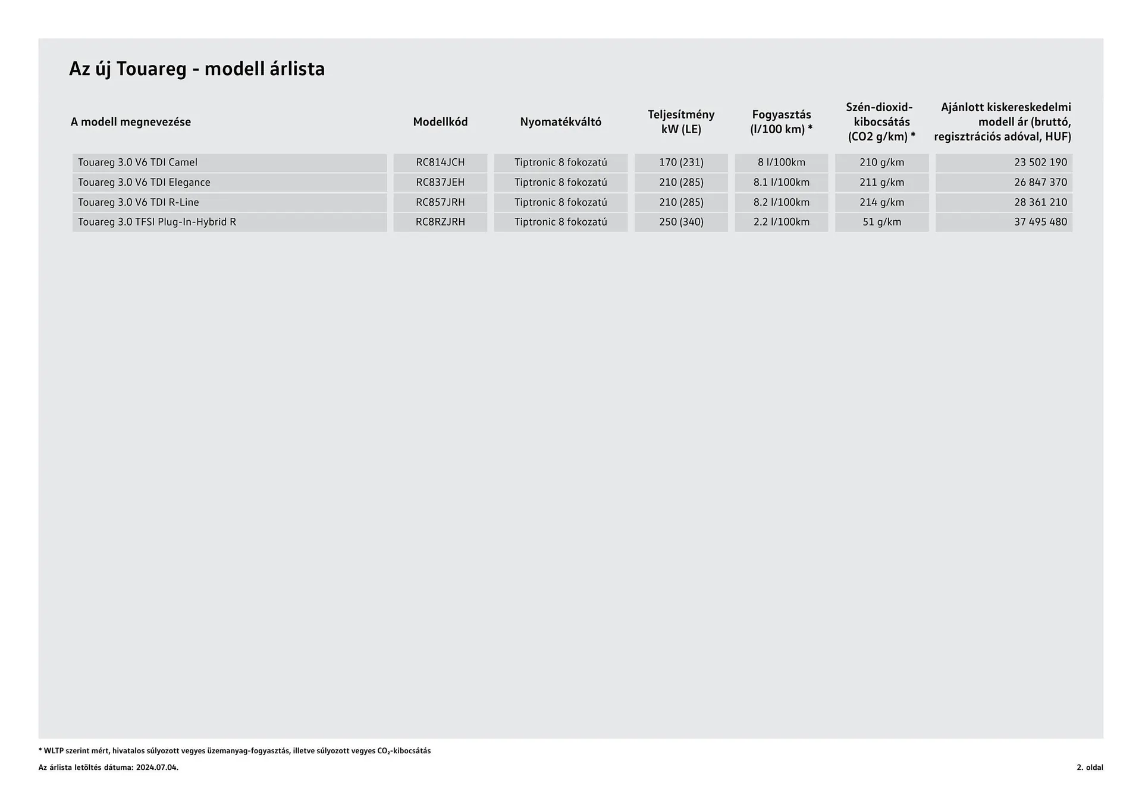Select the 'Ajánlott kiskereskedelmi modell ár' header
The width and height of the screenshot is (1142, 808).
click(x=1003, y=122)
